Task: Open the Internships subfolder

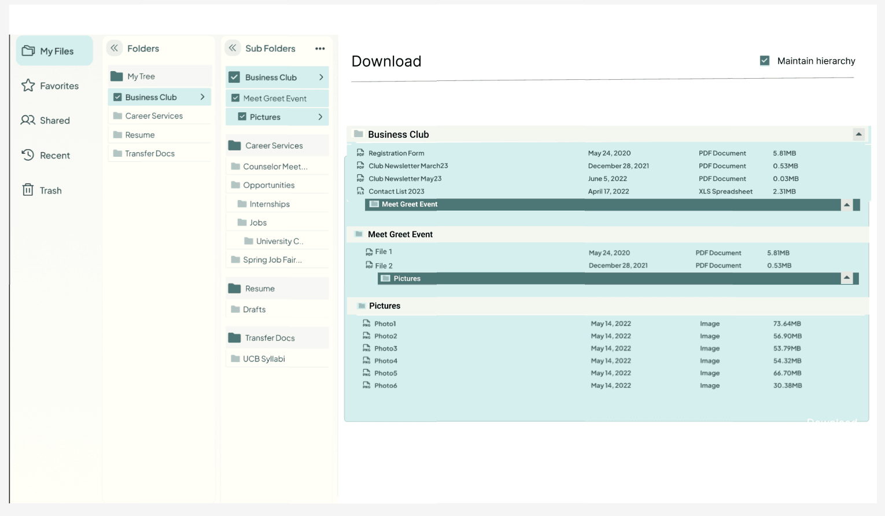Action: click(x=277, y=204)
